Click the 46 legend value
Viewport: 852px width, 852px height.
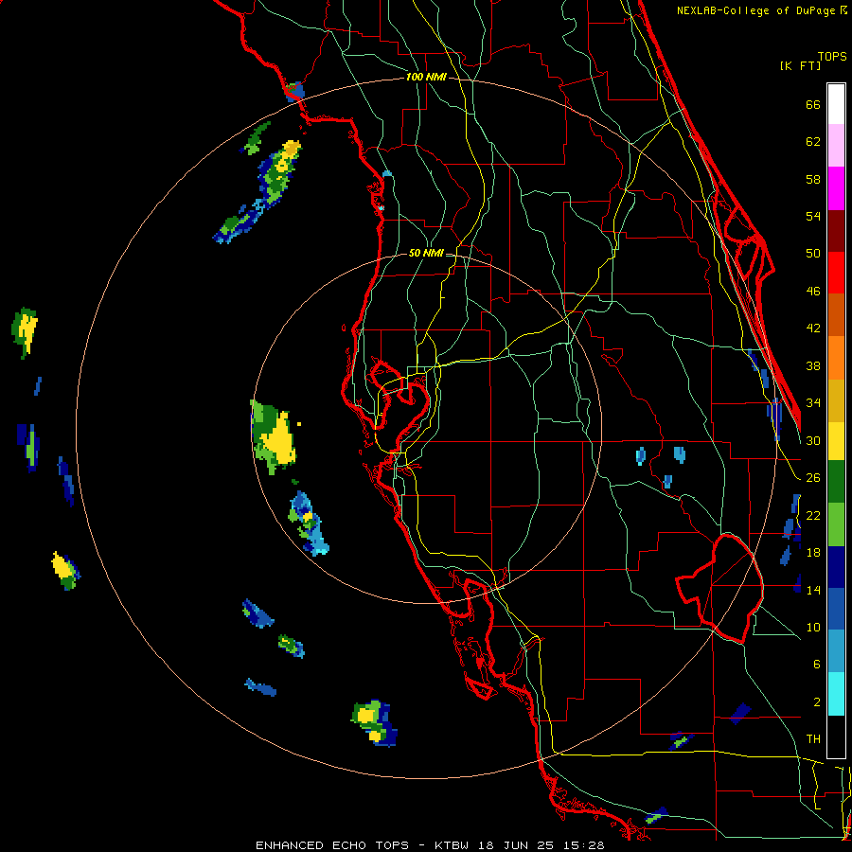click(813, 292)
